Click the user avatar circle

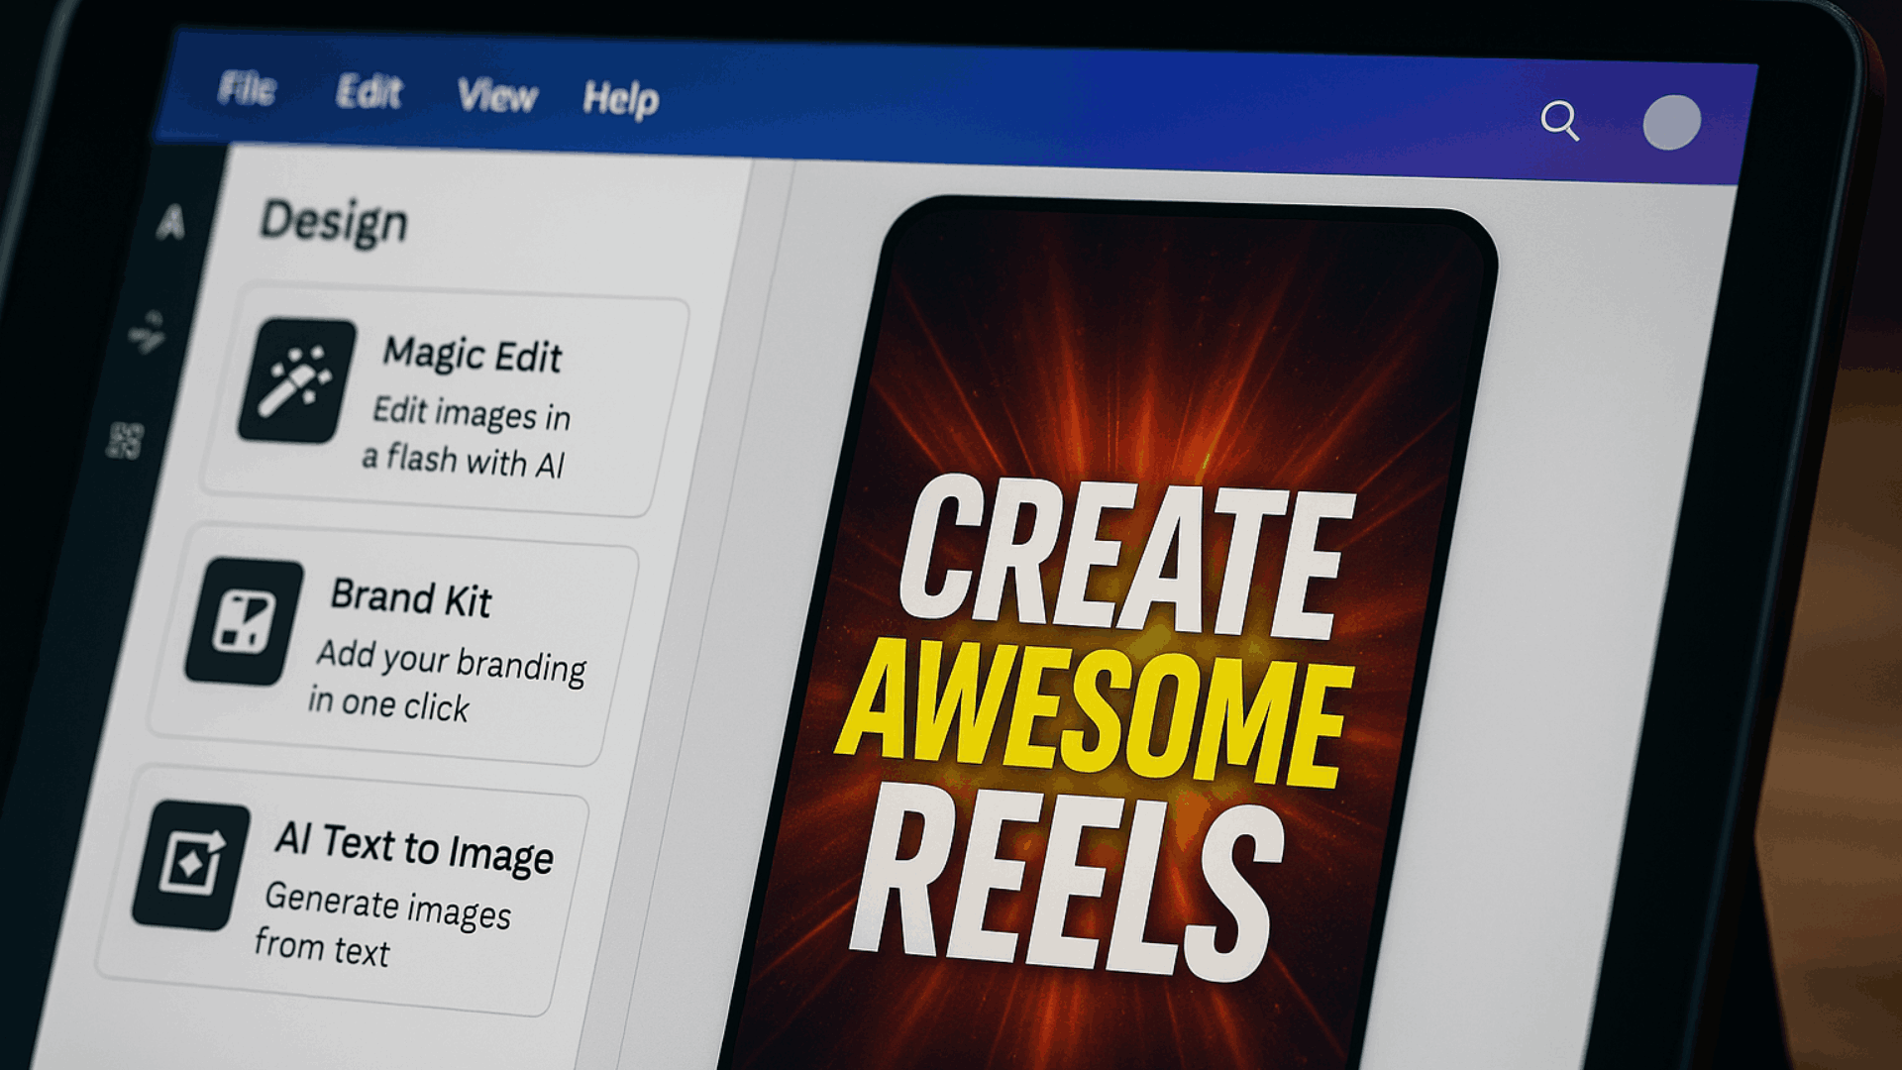coord(1670,123)
